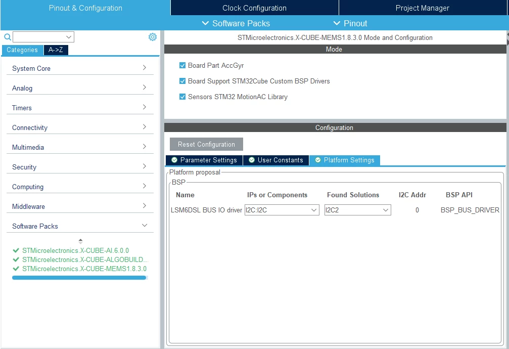509x349 pixels.
Task: Click green checkmark beside X-CUBE-ALGOBUILD
Action: pos(16,259)
